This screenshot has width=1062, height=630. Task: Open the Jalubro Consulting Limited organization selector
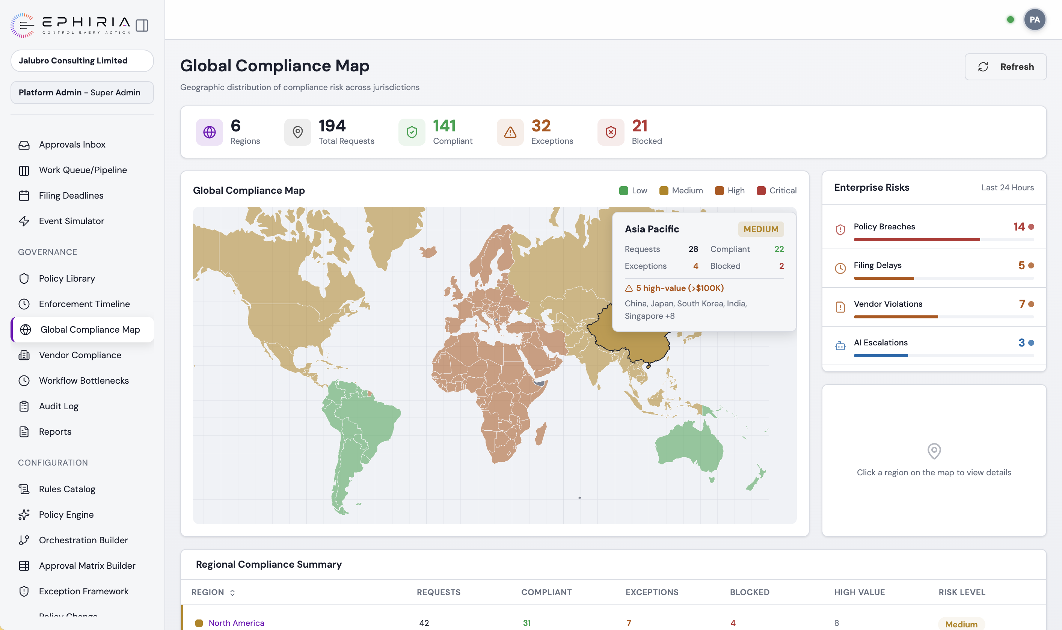[82, 61]
